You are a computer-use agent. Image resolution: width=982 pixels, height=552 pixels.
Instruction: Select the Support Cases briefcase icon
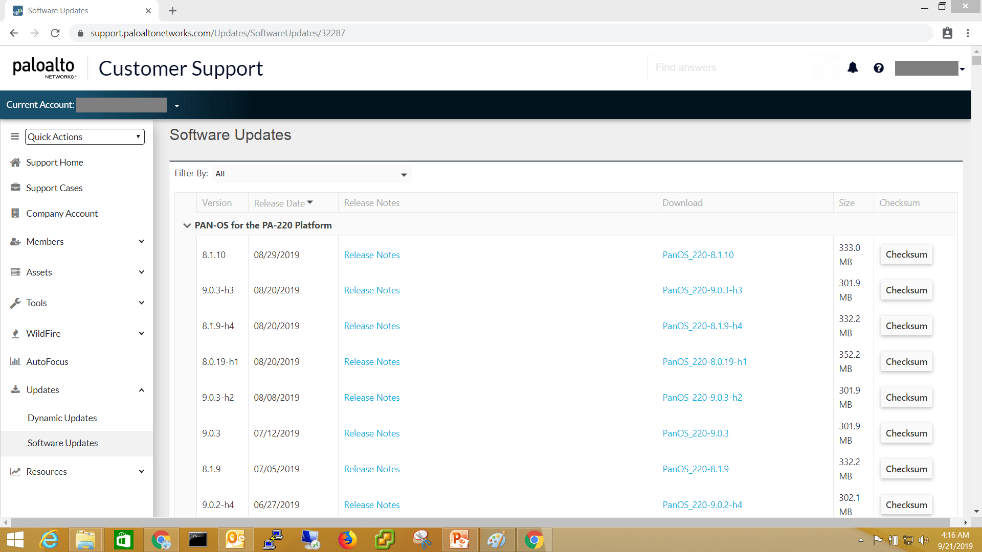pos(15,187)
